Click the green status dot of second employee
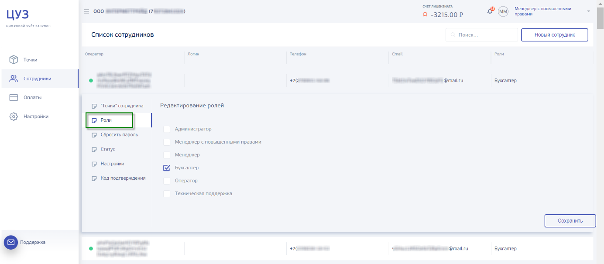This screenshot has width=604, height=264. point(91,249)
